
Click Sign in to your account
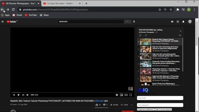click(163, 109)
